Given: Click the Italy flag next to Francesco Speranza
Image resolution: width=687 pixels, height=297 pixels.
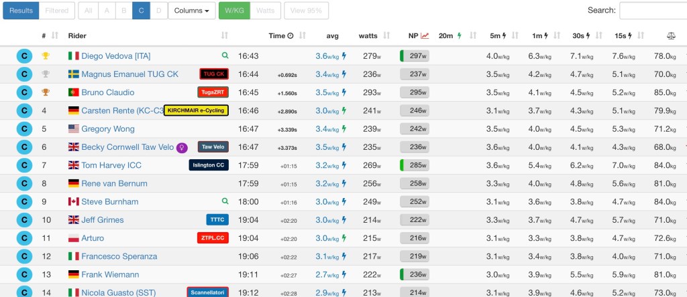Looking at the screenshot, I should click(x=74, y=256).
